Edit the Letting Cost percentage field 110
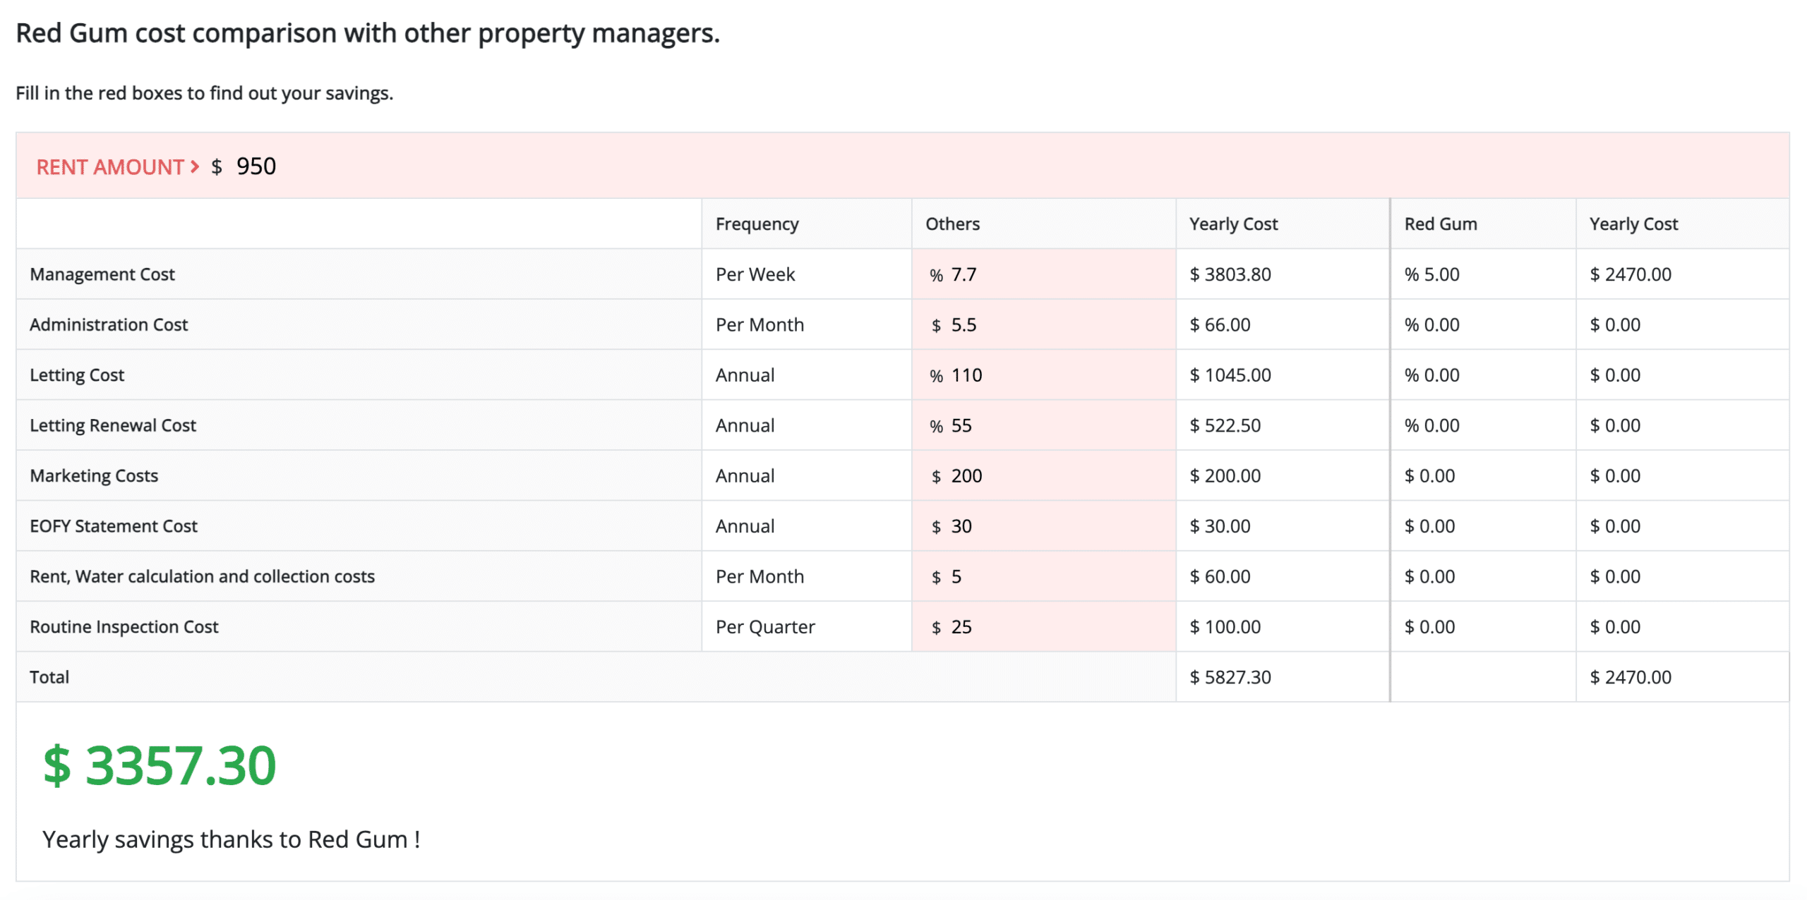The height and width of the screenshot is (900, 1807). (x=1043, y=375)
